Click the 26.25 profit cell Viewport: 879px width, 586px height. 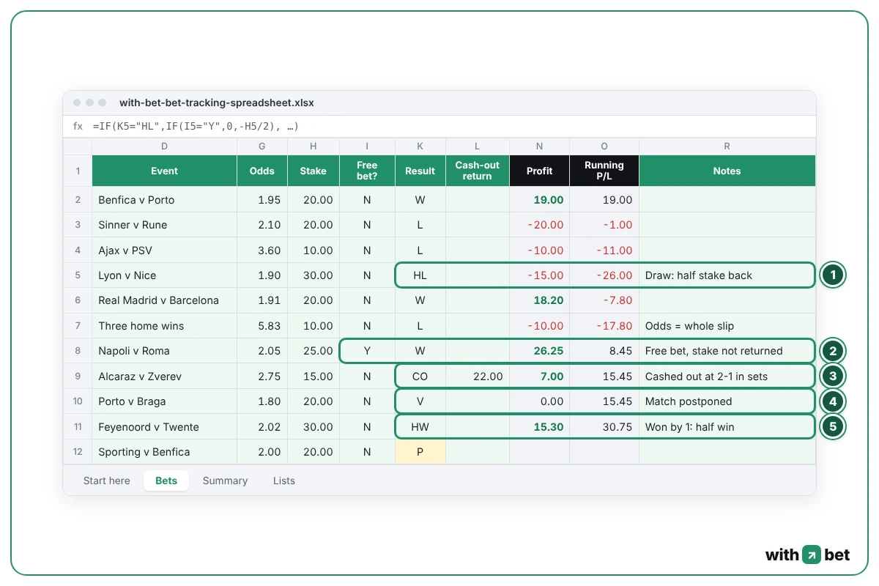point(539,351)
